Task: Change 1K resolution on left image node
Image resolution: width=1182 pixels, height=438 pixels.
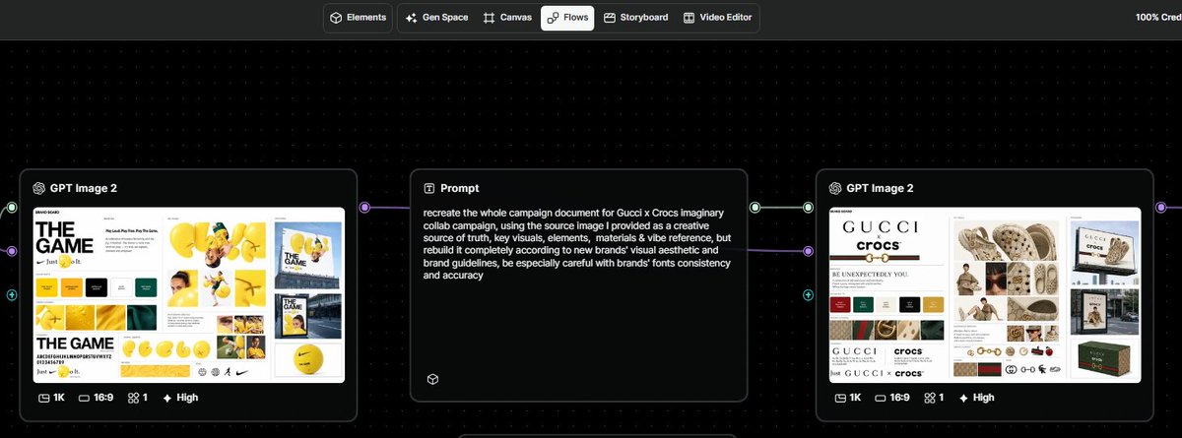Action: pyautogui.click(x=49, y=398)
